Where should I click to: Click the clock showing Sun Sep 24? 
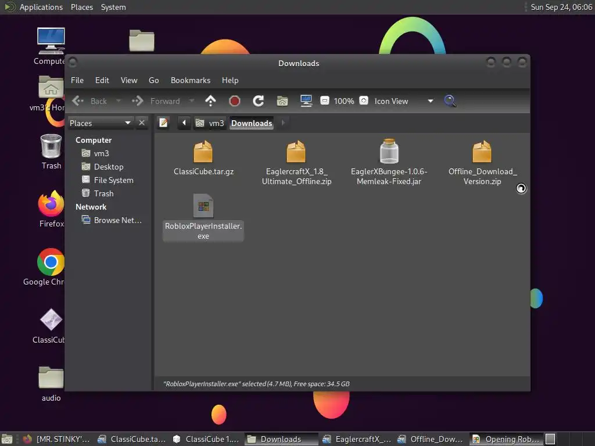point(561,7)
